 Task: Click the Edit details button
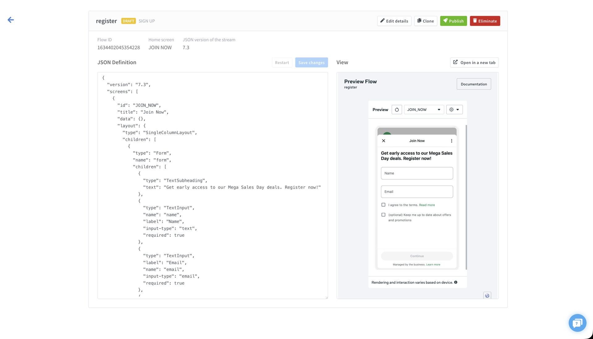click(394, 21)
